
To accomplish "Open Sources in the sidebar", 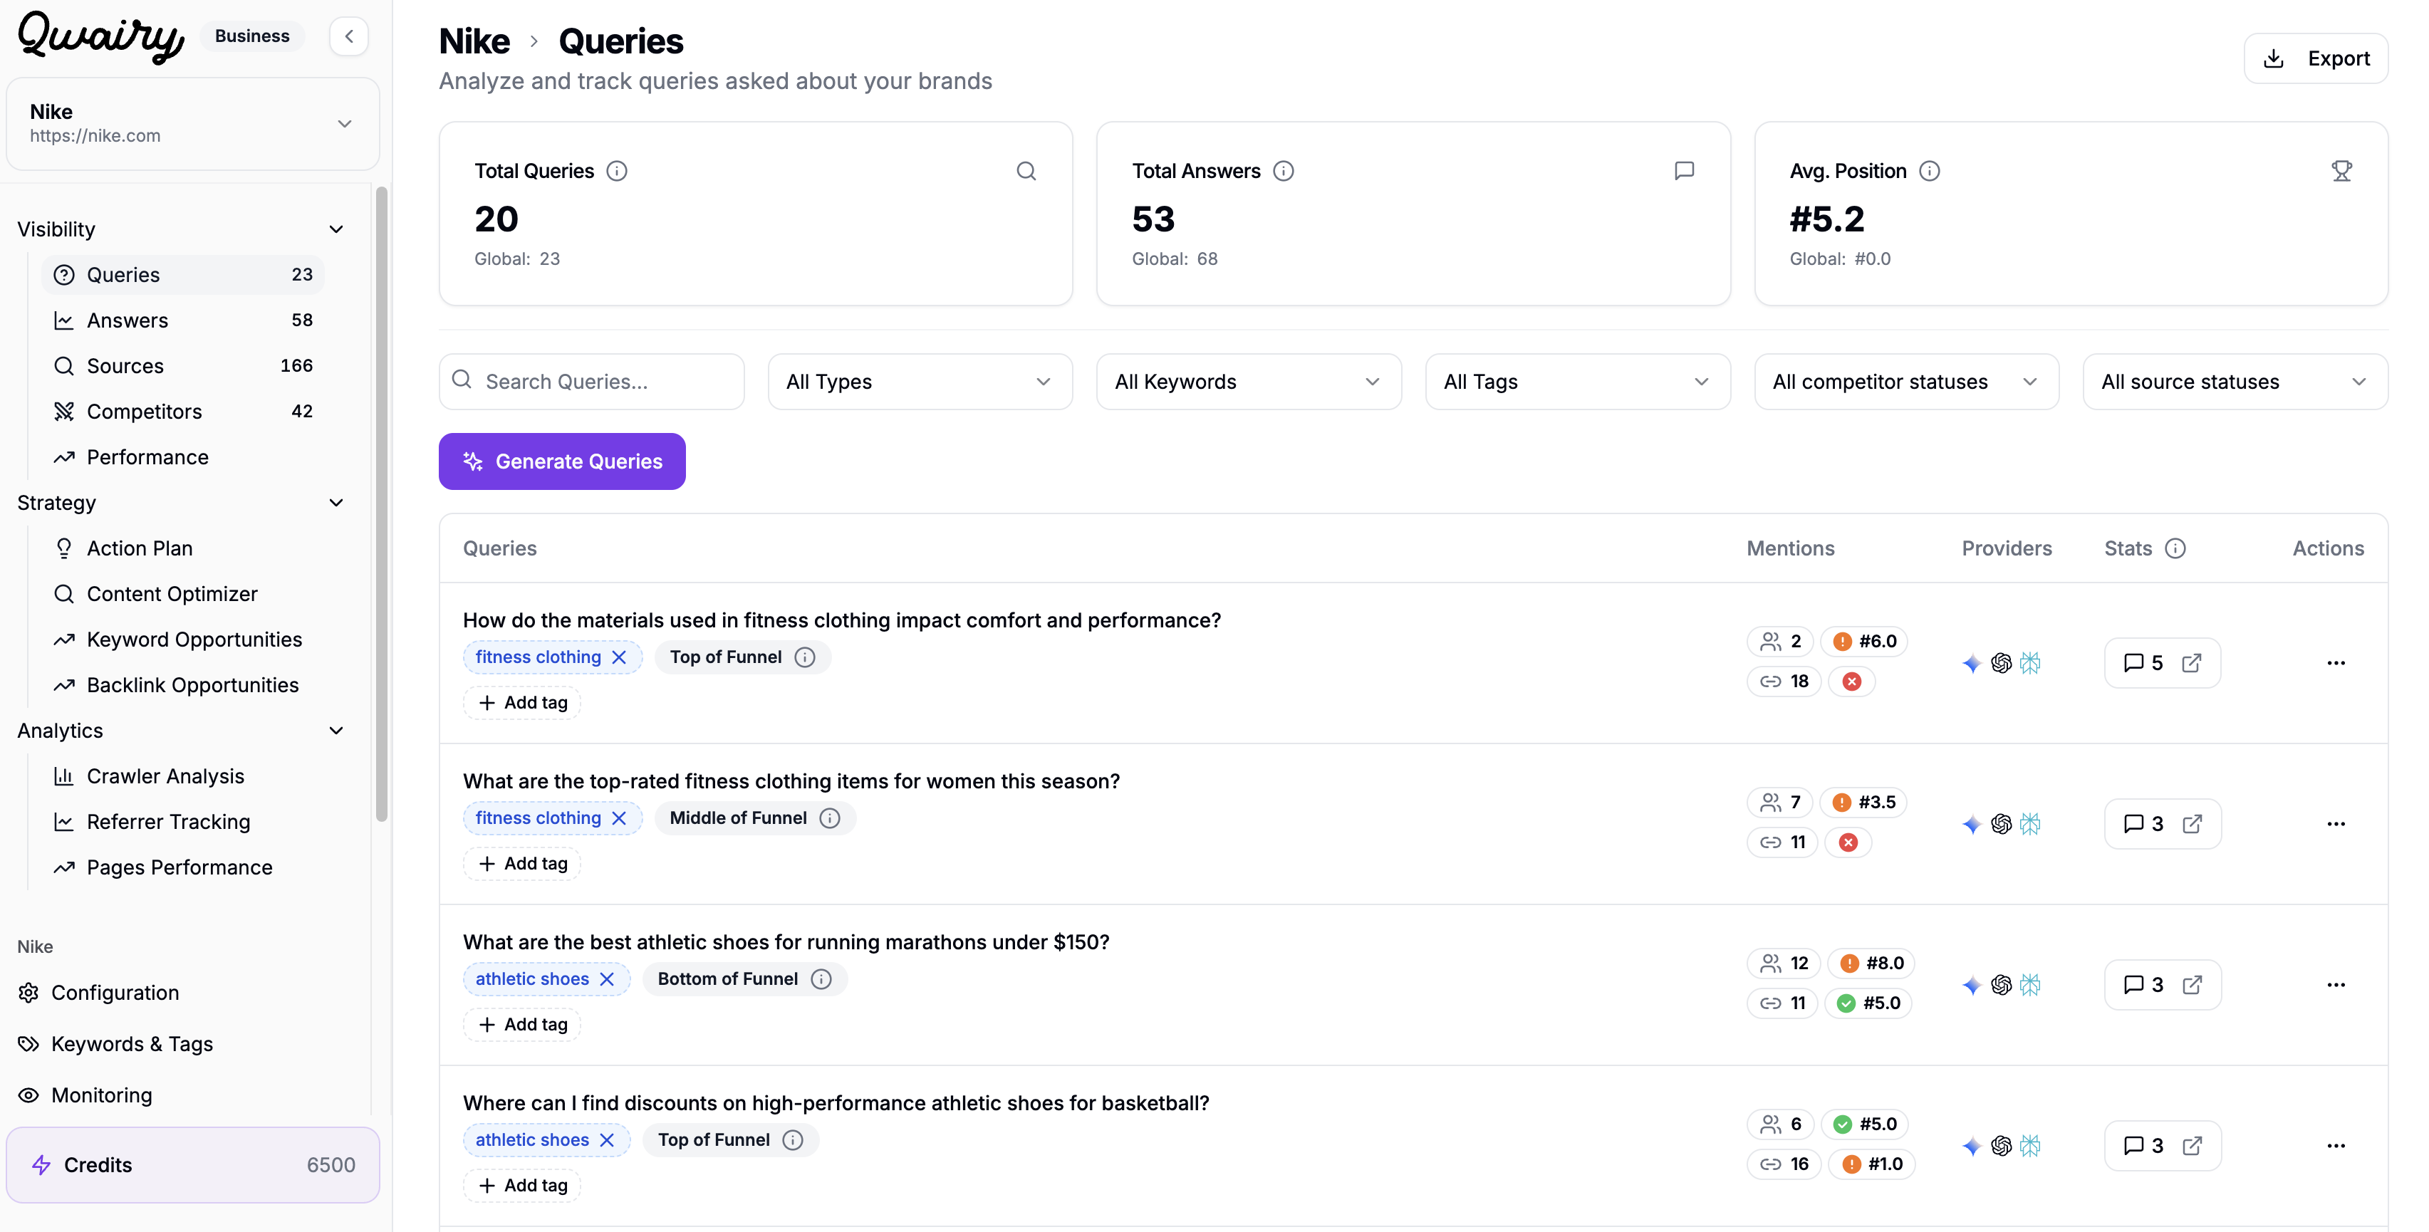I will pyautogui.click(x=182, y=366).
